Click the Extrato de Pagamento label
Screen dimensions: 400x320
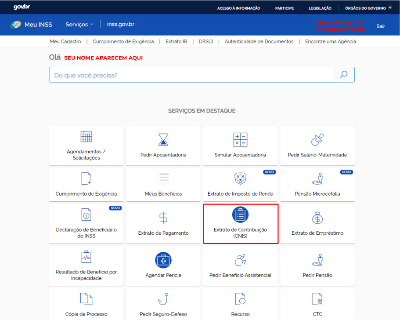[163, 233]
